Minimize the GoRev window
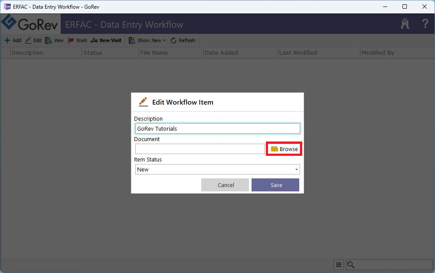 (385, 7)
